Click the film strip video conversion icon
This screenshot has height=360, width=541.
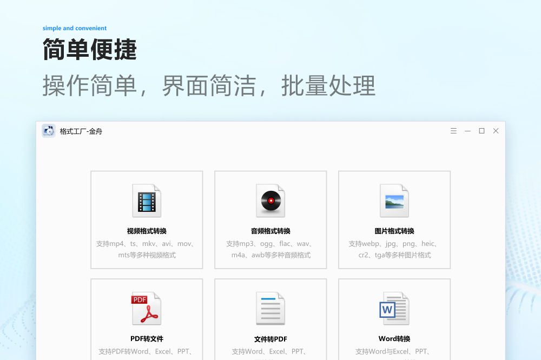click(147, 201)
